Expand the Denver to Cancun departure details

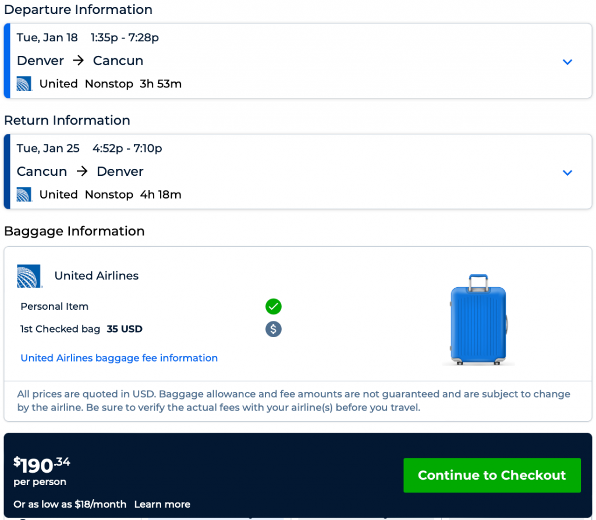(567, 62)
